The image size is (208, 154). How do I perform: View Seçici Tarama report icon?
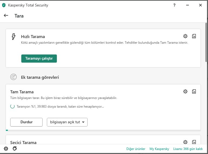pos(194,142)
